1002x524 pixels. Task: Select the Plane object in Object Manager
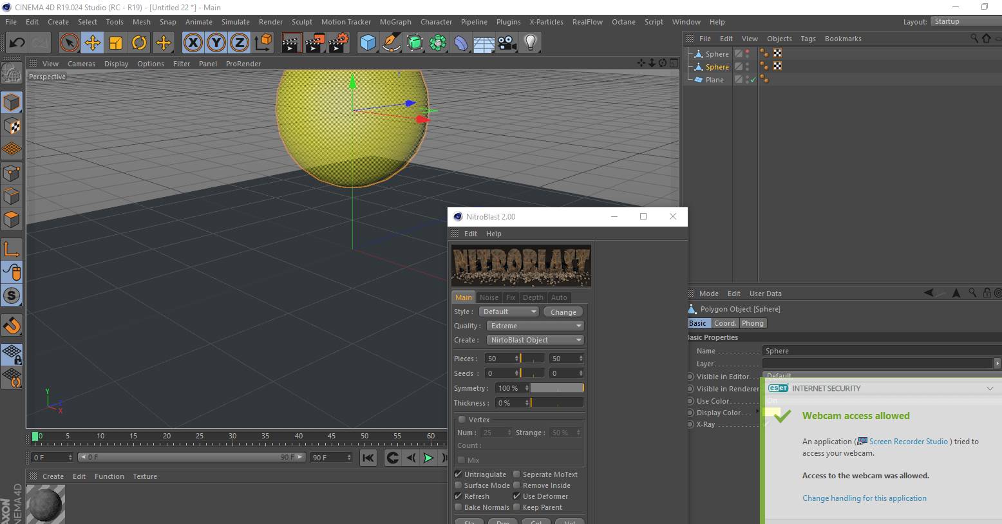[x=714, y=80]
